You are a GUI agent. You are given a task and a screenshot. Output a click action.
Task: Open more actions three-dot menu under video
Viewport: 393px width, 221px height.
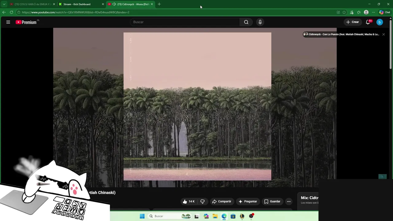[x=289, y=201]
